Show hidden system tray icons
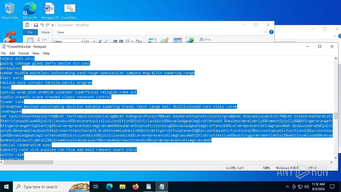 coord(287,187)
